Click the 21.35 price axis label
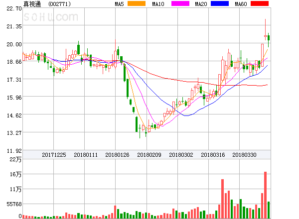Image resolution: width=299 pixels, height=219 pixels. point(14,26)
